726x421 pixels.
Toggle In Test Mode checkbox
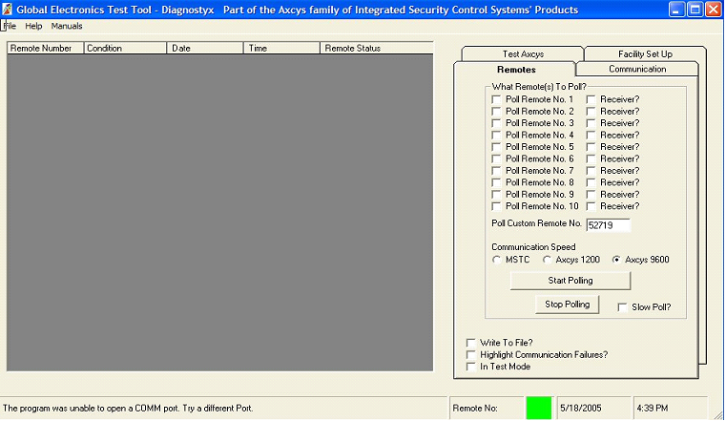pos(471,367)
